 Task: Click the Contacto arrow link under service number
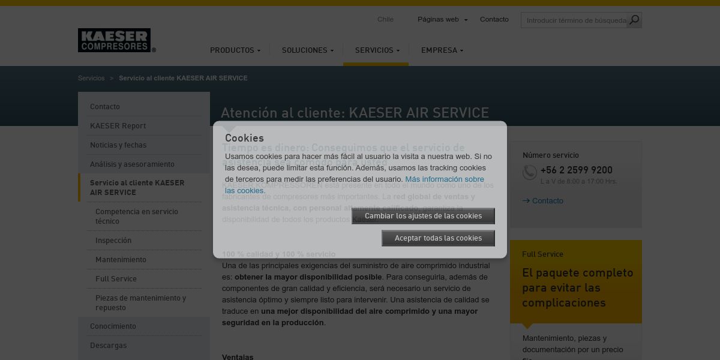click(x=543, y=200)
